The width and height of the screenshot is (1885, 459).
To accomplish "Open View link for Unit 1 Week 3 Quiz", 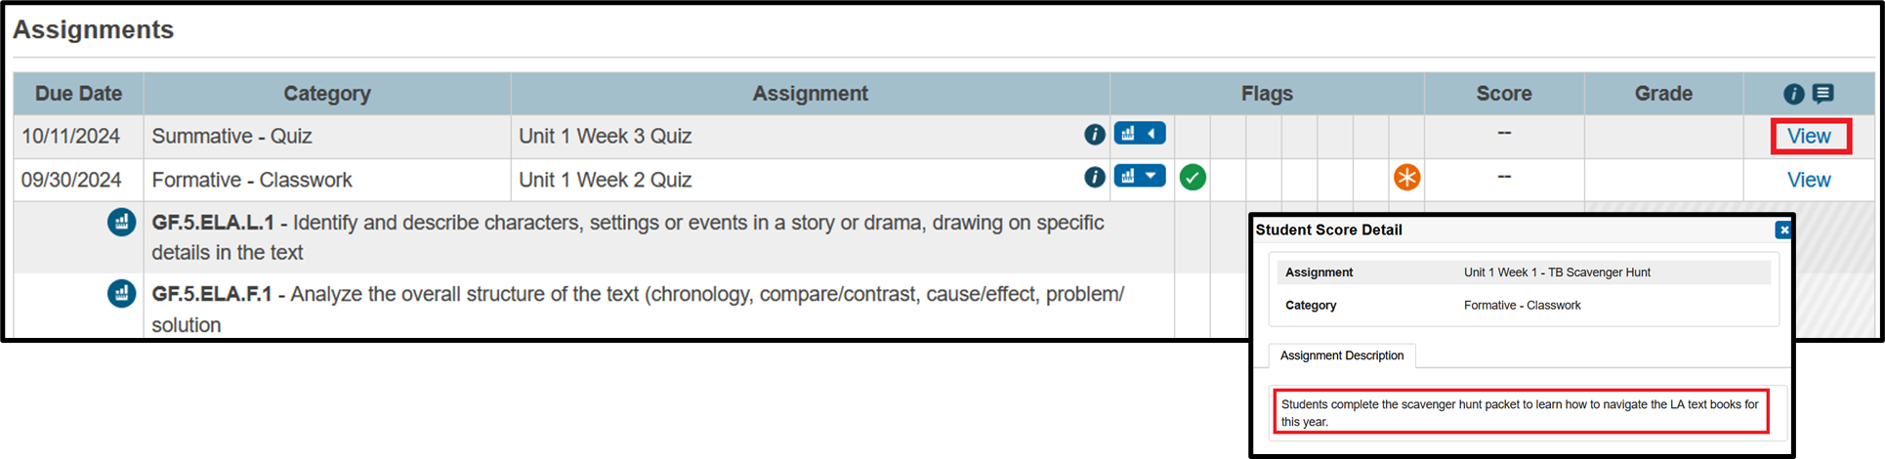I will click(1809, 137).
